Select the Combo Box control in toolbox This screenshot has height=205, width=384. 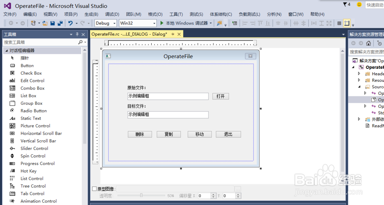tap(42, 88)
